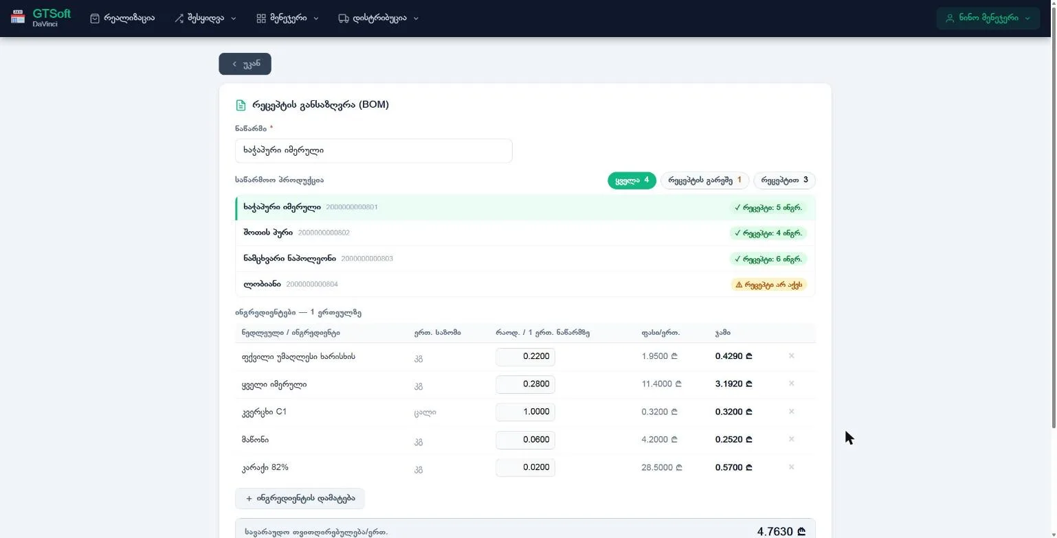
Task: Show products with რეცეპტით 3 filter
Action: [x=784, y=180]
